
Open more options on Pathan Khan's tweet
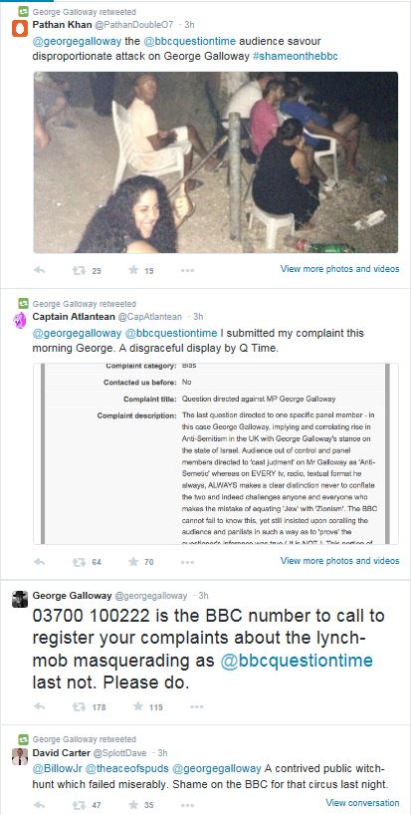pos(187,270)
